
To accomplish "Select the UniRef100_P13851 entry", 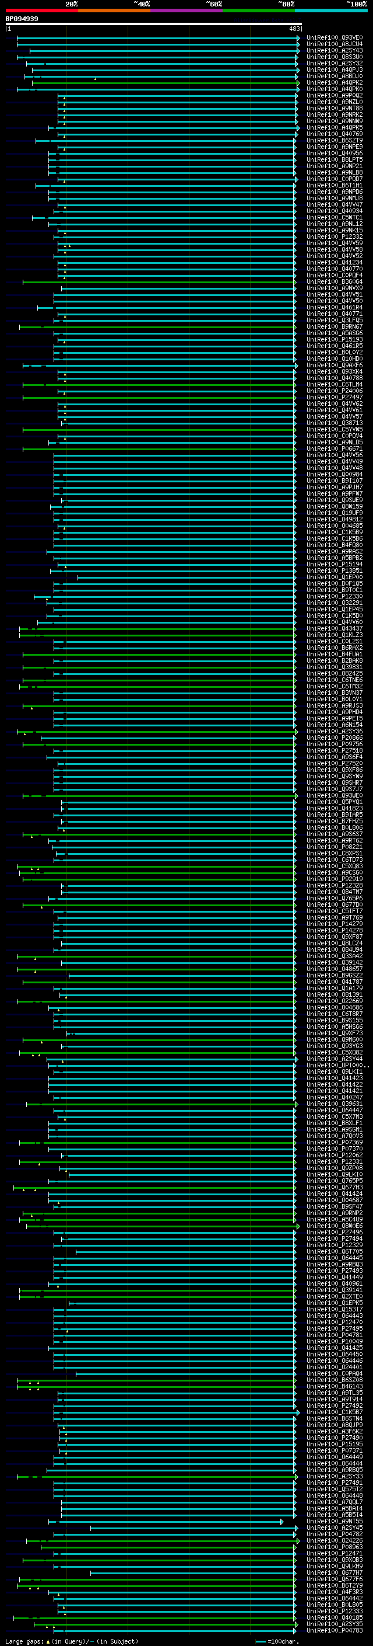I will point(335,571).
